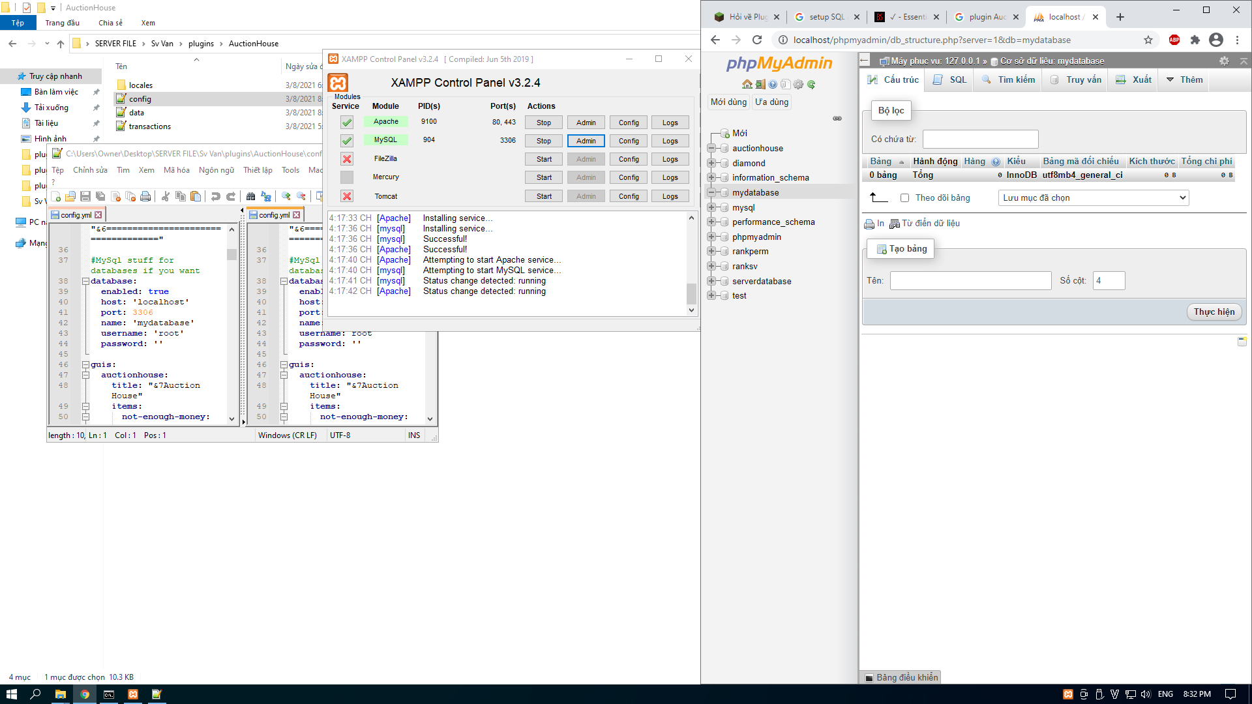Click the phpMyAdmin home icon

(x=747, y=84)
